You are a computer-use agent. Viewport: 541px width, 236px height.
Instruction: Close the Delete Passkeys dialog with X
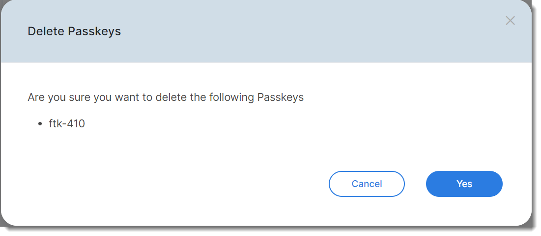pyautogui.click(x=510, y=21)
